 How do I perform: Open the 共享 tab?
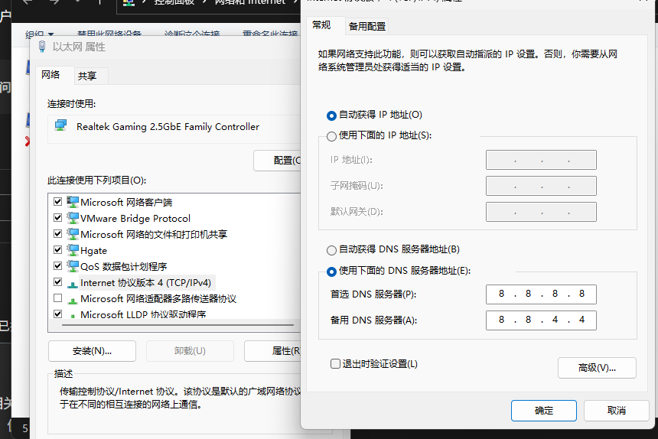coord(87,76)
